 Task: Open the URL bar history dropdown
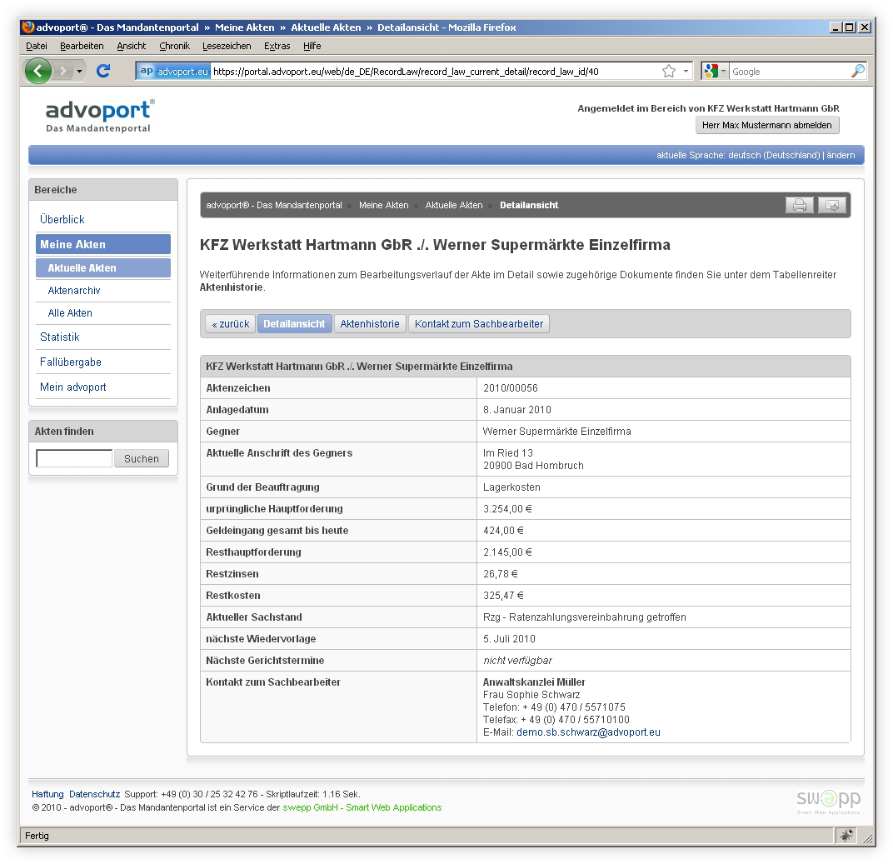(x=686, y=71)
